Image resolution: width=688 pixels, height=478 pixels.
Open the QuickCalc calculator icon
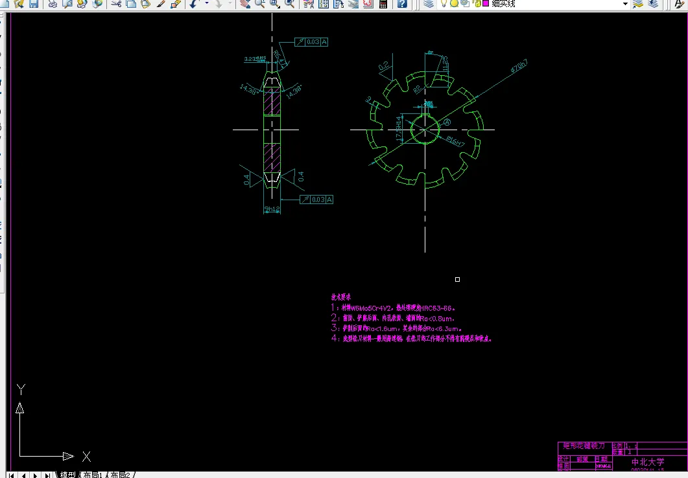click(383, 4)
